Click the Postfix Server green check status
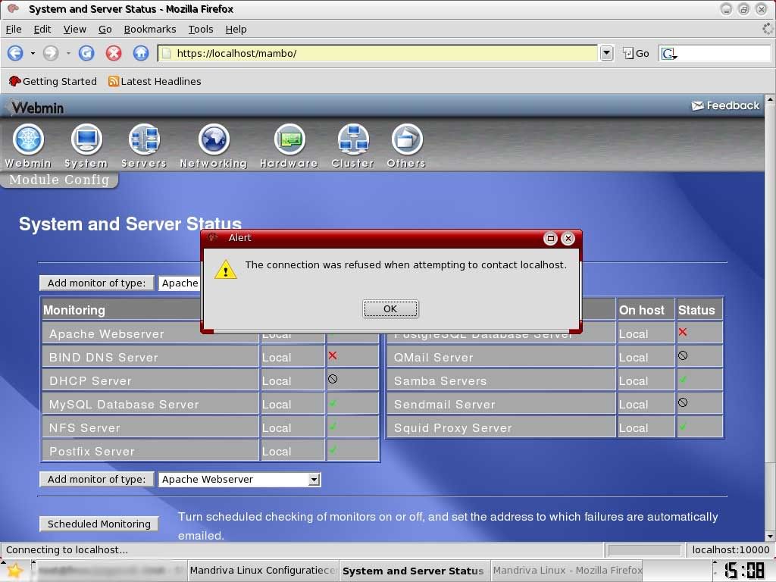776x582 pixels. coord(333,450)
